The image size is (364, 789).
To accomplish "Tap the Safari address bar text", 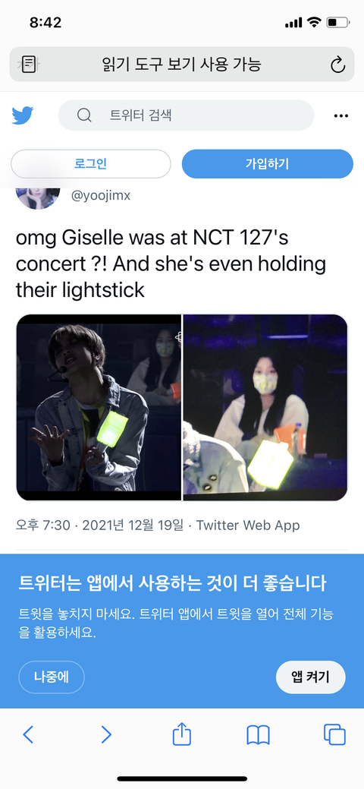I will tap(182, 65).
